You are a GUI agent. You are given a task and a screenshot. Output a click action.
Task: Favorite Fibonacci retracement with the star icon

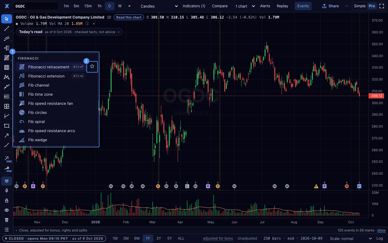pos(92,67)
